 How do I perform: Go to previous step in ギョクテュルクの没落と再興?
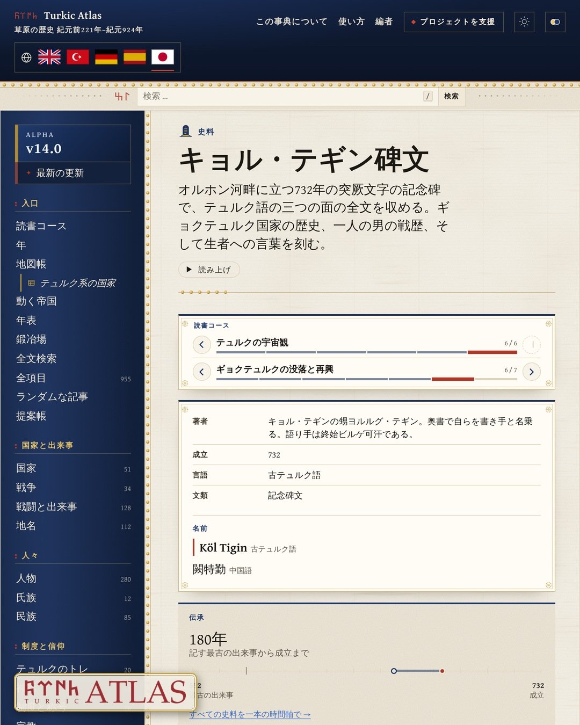click(x=201, y=372)
